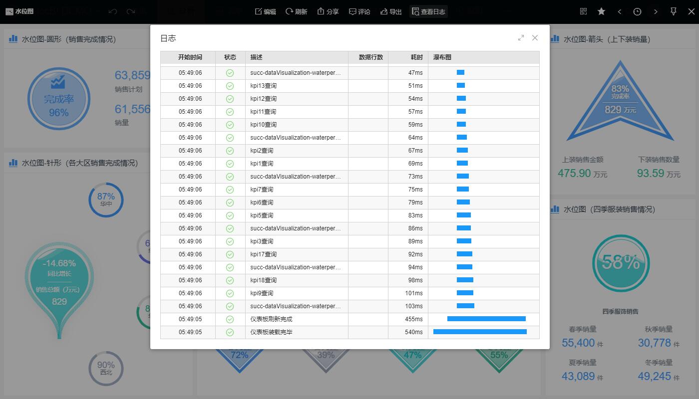Screen dimensions: 699x399
Task: Go to next with right chevron
Action: (656, 11)
